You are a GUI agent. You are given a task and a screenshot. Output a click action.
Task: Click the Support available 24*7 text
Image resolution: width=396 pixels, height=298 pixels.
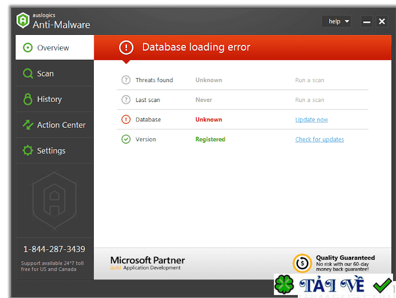tap(52, 266)
